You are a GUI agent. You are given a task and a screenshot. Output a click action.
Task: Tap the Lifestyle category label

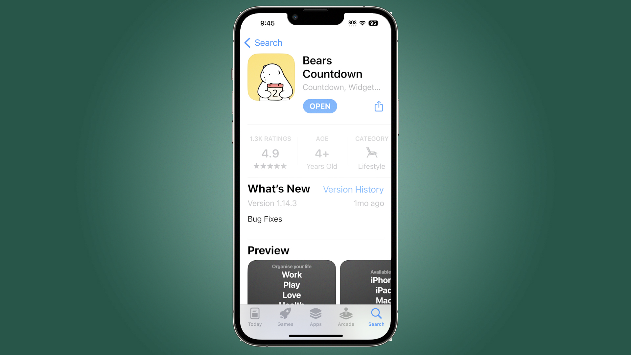[x=370, y=166]
